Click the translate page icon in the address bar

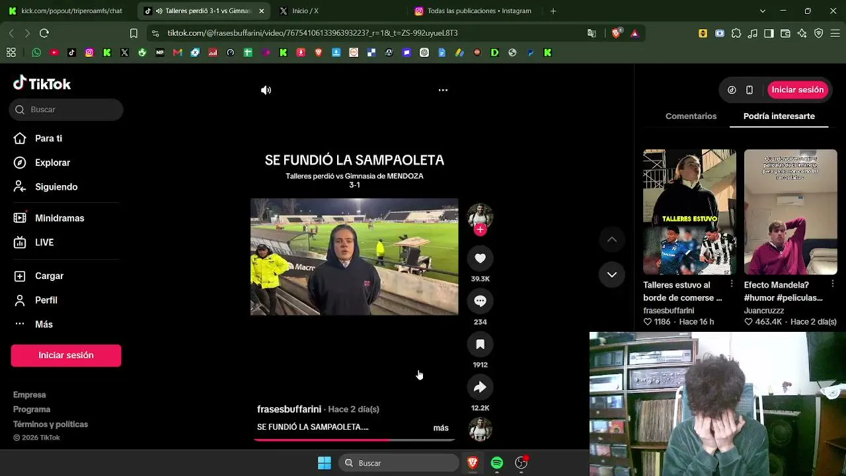point(592,33)
